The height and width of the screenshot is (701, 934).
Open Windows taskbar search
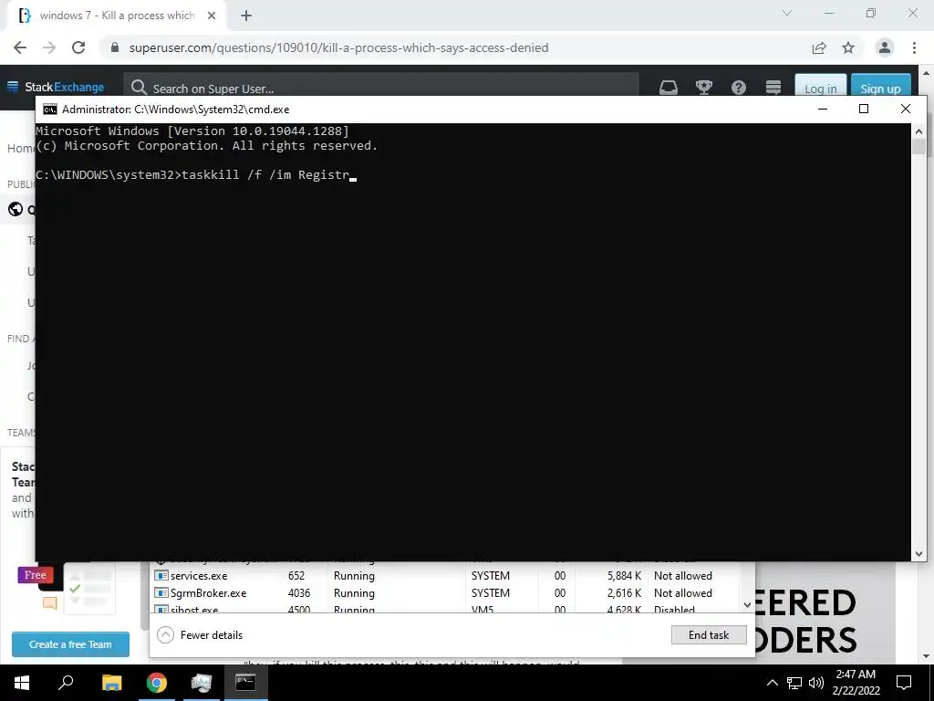click(x=66, y=683)
